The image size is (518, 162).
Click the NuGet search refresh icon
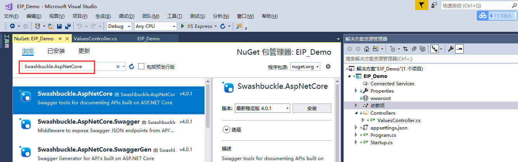(132, 67)
